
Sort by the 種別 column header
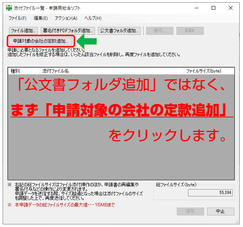(24, 71)
